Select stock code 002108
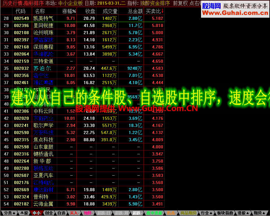The image size is (270, 216). 21,33
